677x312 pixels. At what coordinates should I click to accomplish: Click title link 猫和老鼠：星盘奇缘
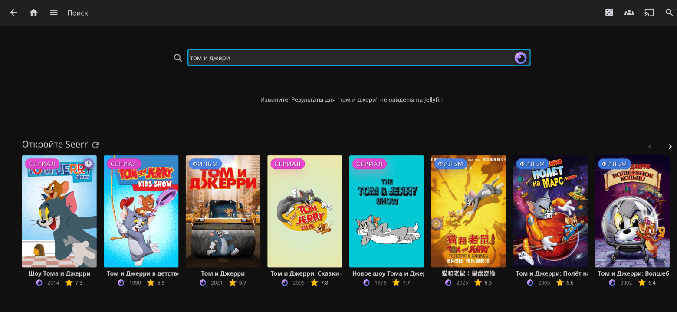(468, 273)
